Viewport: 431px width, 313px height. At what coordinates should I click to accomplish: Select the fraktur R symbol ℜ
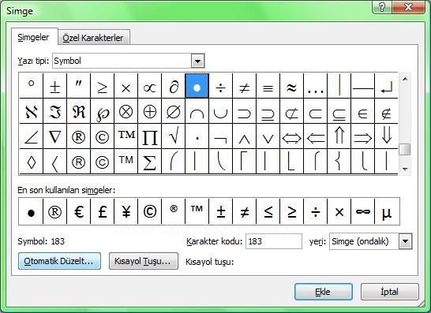tap(79, 111)
